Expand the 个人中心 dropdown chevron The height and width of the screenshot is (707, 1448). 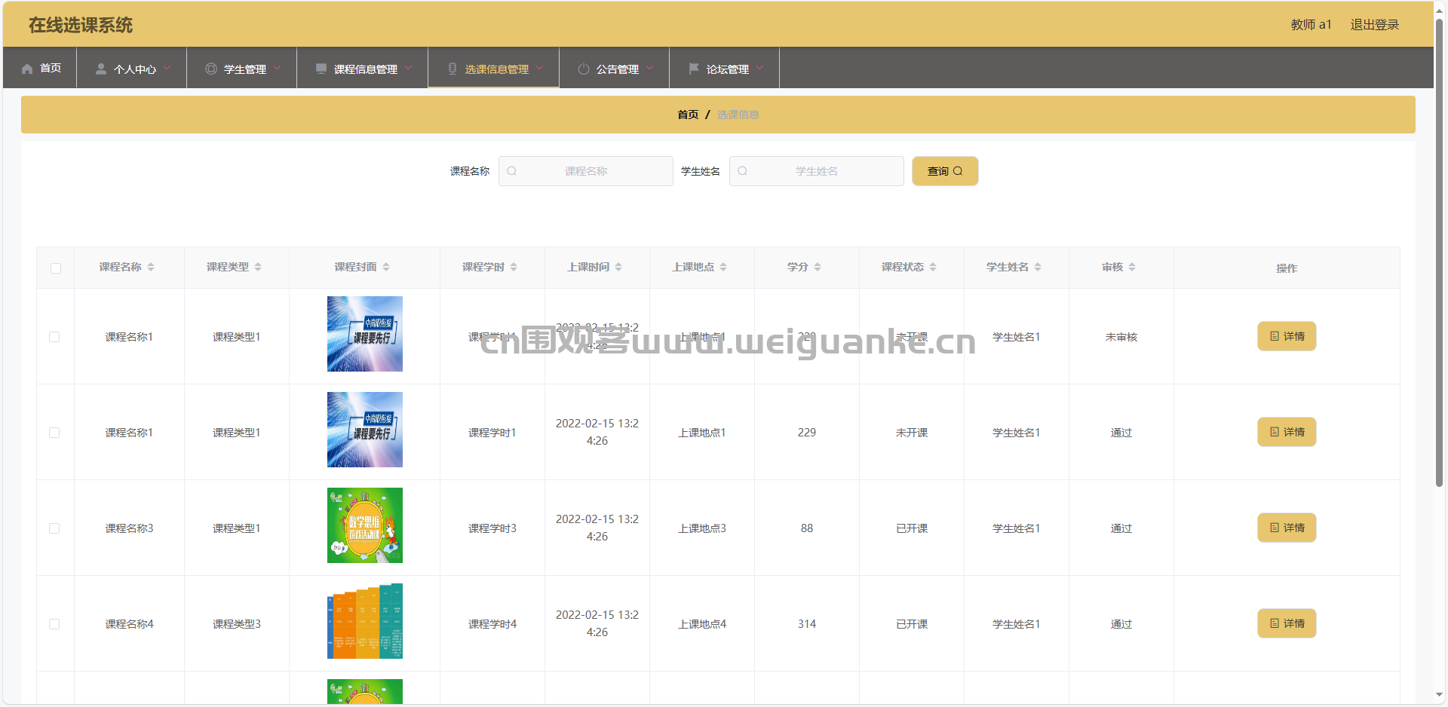click(167, 68)
